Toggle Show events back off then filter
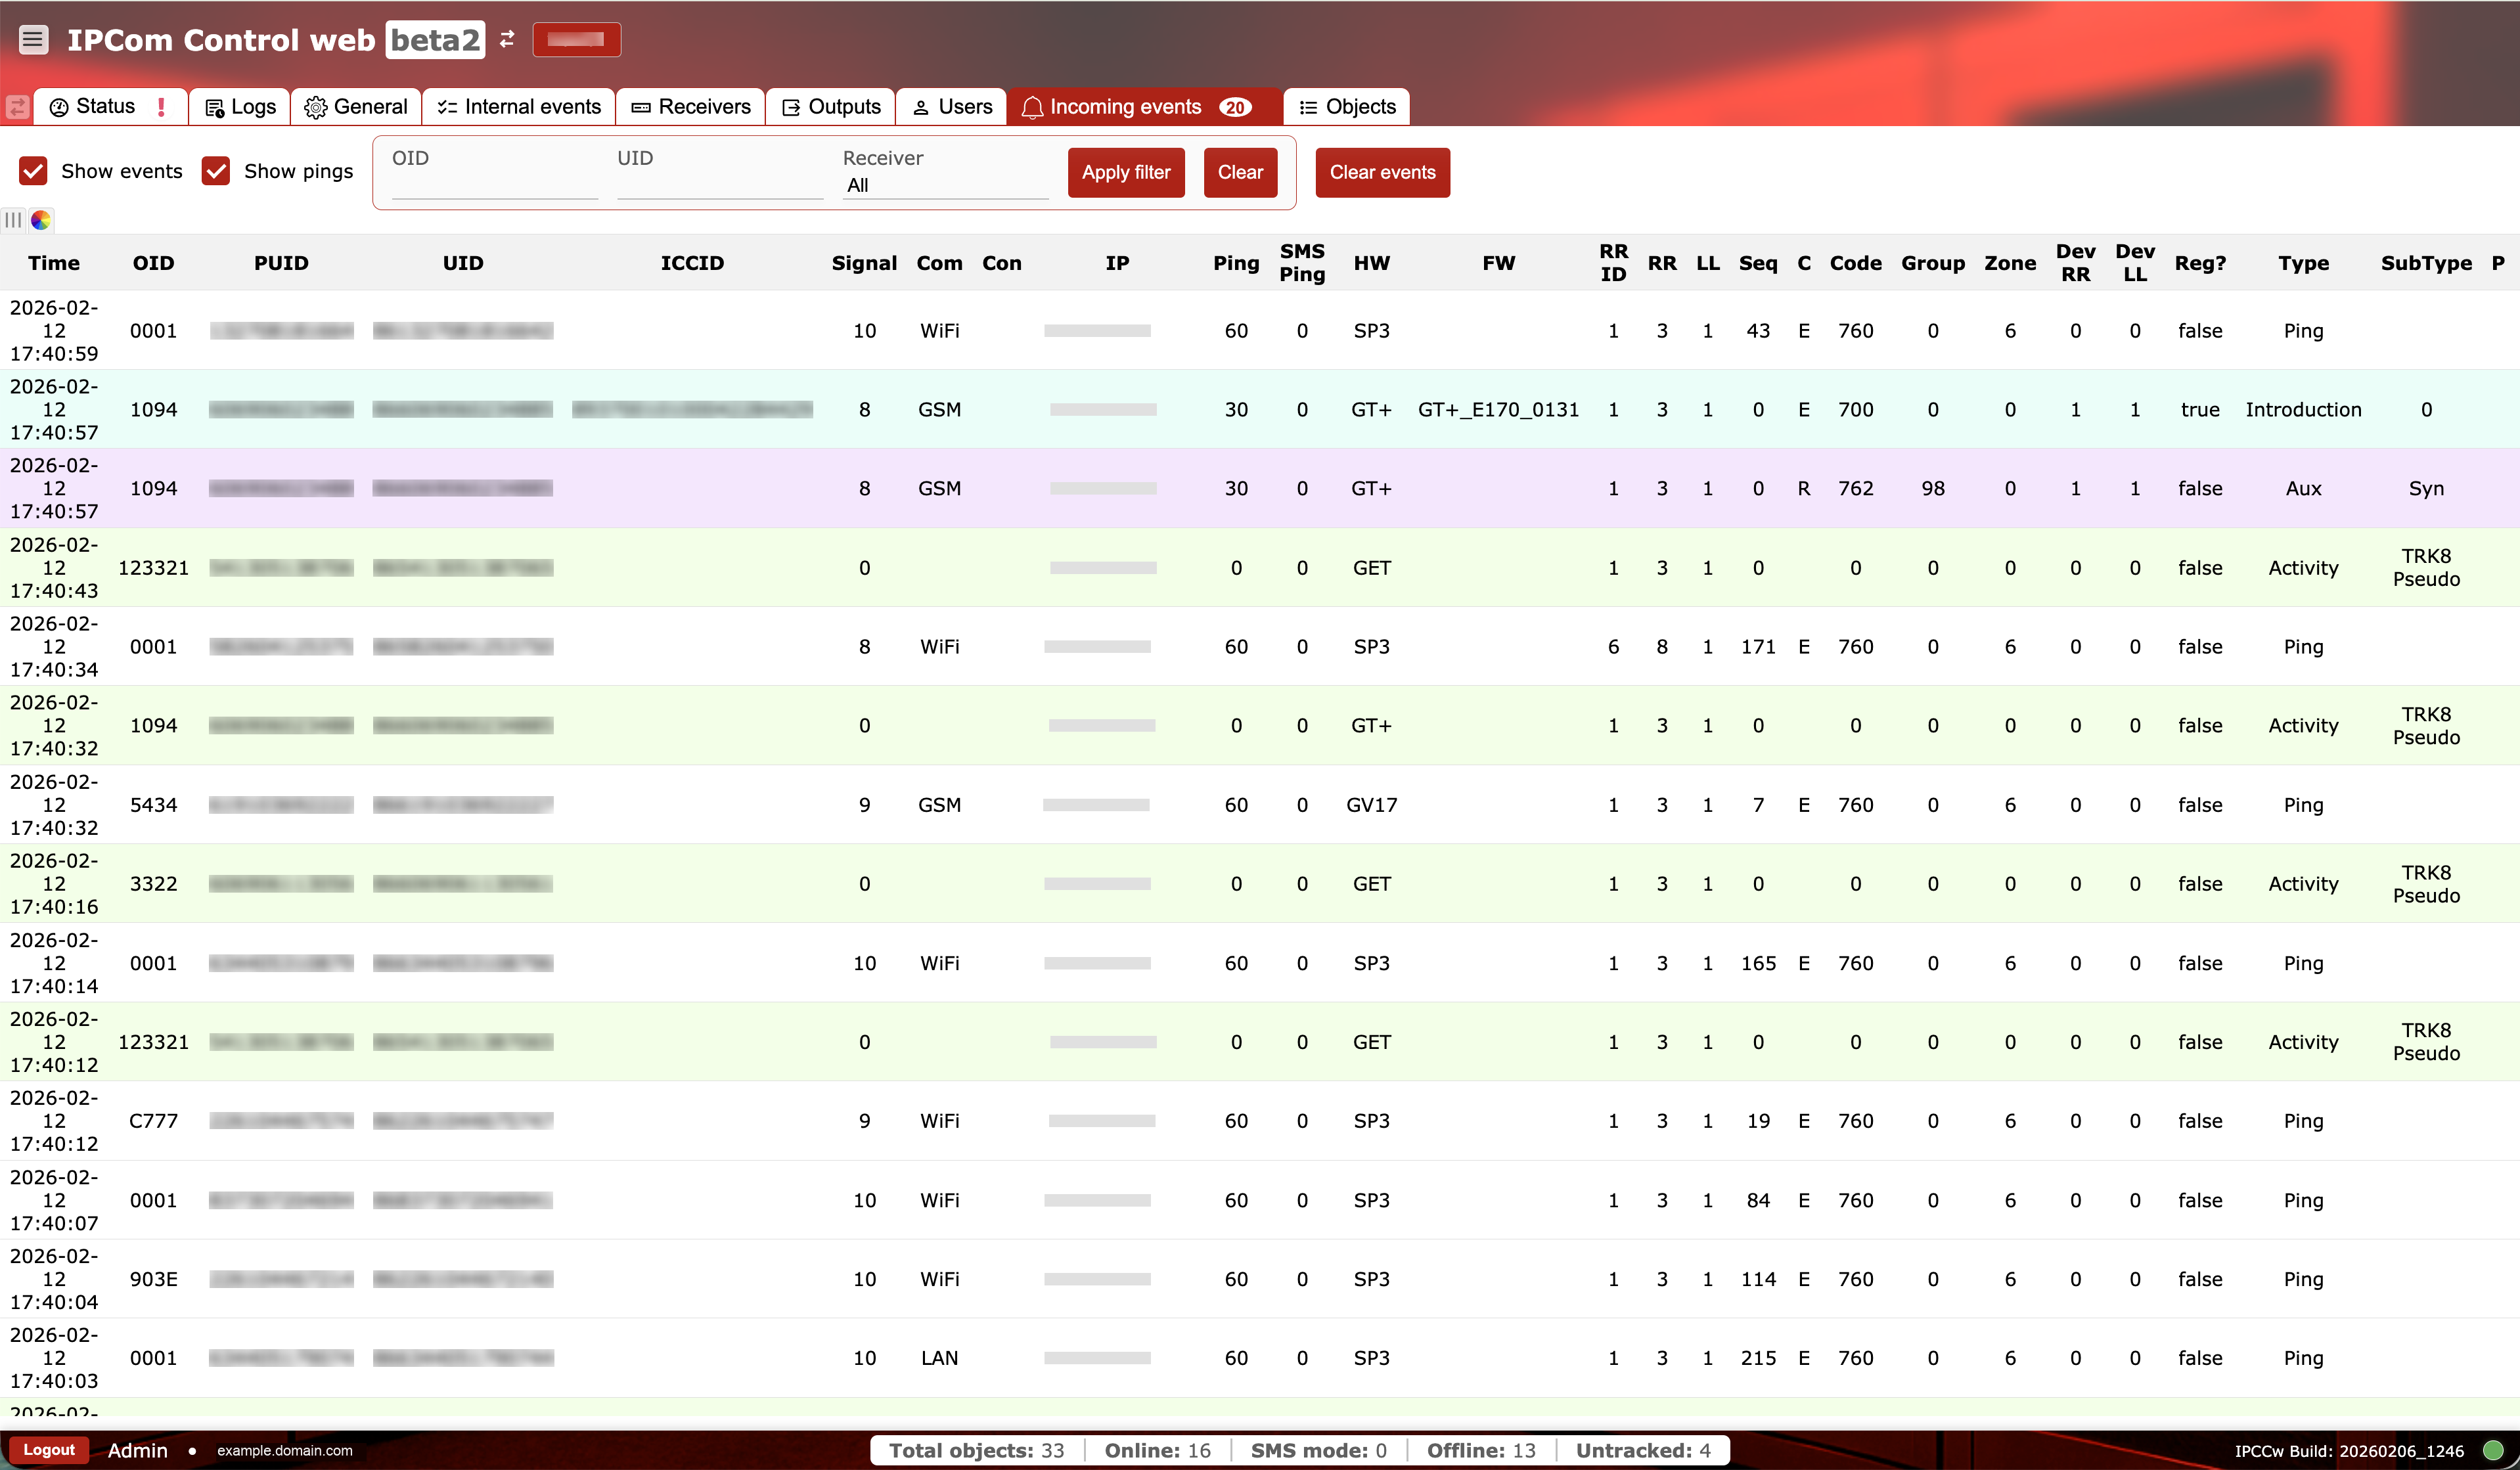Image resolution: width=2520 pixels, height=1470 pixels. [x=34, y=171]
